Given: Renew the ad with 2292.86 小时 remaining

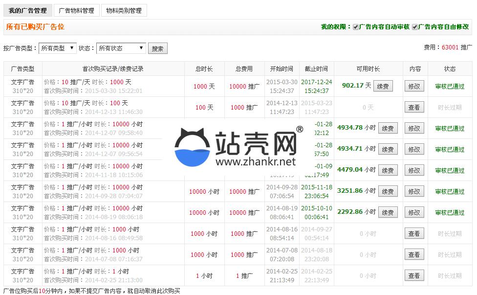Looking at the screenshot, I should (x=388, y=213).
